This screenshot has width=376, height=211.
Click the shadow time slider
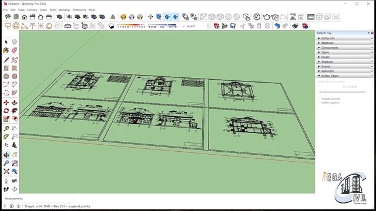(162, 25)
